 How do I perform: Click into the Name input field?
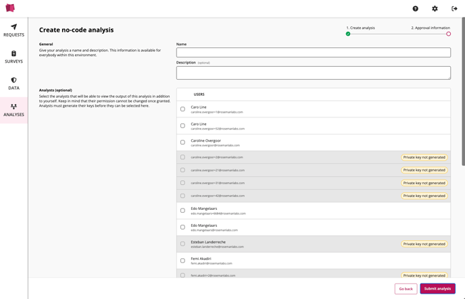tap(313, 53)
